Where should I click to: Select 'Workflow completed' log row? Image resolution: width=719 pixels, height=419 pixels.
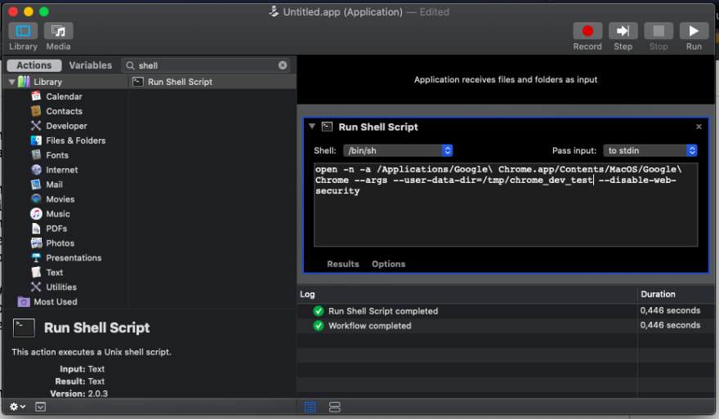coord(506,326)
